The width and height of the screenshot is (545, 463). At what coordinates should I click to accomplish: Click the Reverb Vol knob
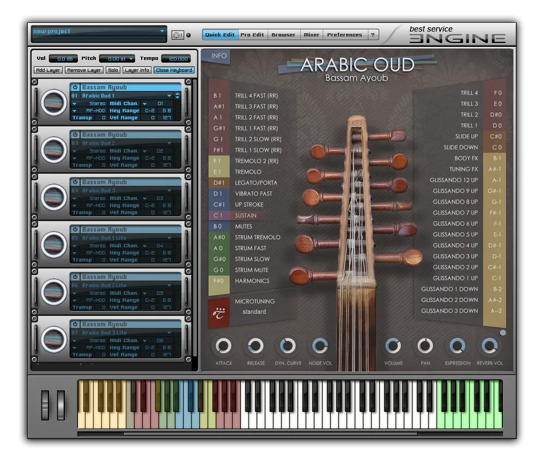point(489,346)
